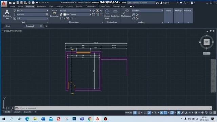This screenshot has height=122, width=217.
Task: Toggle Polar Tracking in status bar
Action: point(149,113)
